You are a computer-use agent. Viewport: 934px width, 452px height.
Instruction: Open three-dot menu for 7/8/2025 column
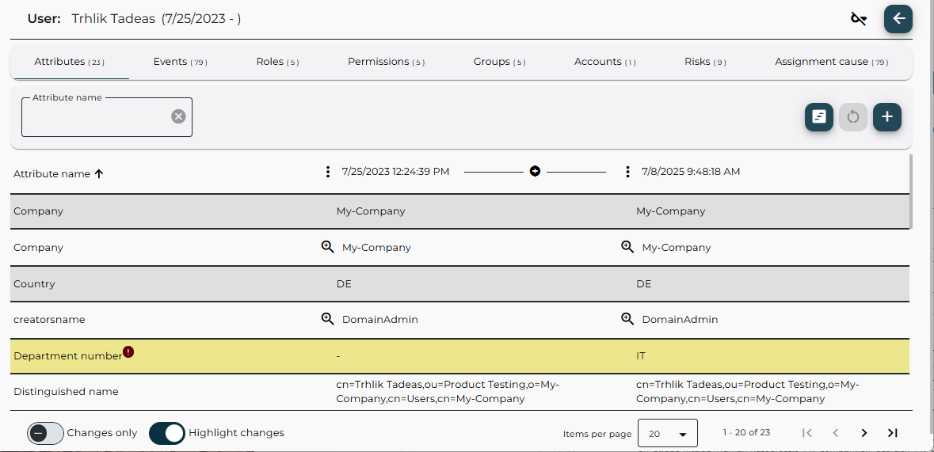click(x=627, y=172)
